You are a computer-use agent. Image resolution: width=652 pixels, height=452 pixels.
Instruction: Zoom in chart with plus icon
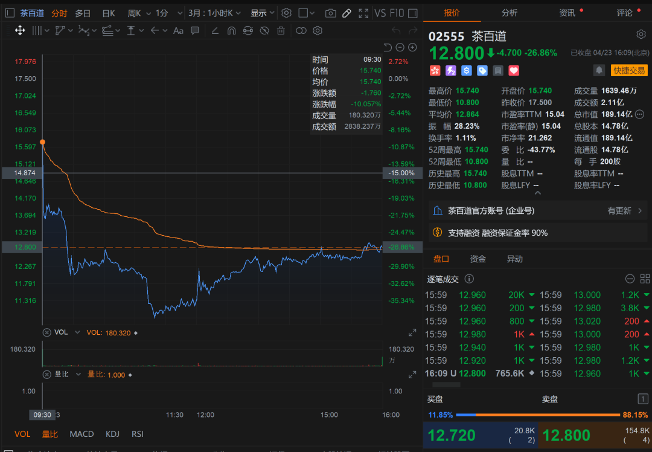412,48
